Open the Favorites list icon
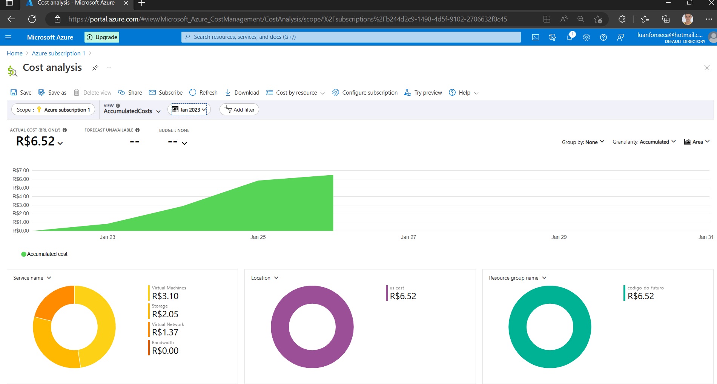 point(645,19)
